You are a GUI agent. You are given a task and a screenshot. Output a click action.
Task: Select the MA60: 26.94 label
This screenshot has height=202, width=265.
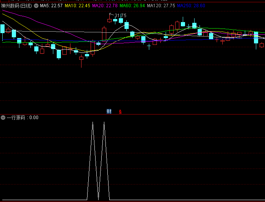pos(132,6)
